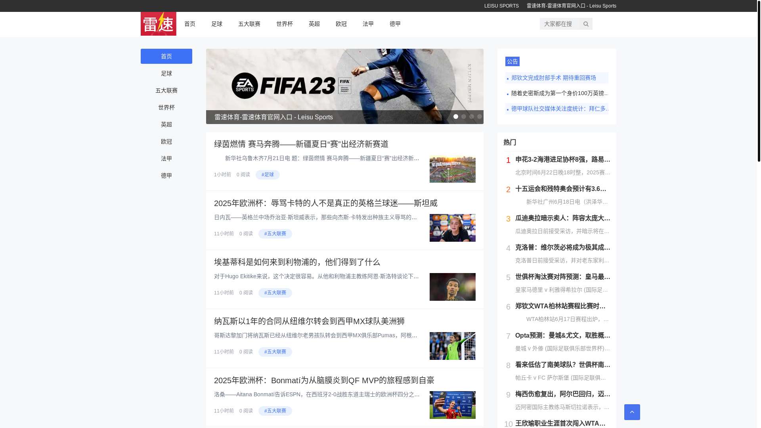Click the search magnifier icon
The width and height of the screenshot is (761, 428).
click(586, 24)
